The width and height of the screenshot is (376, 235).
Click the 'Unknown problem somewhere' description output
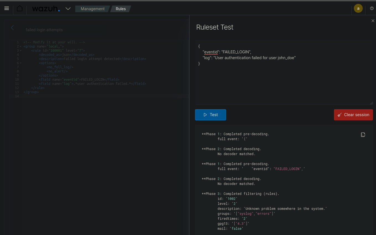272,209
